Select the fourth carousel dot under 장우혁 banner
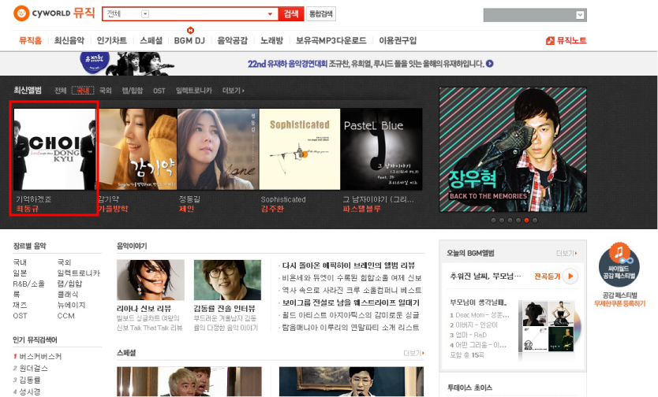Viewport: 658px width, 397px height. click(x=518, y=221)
